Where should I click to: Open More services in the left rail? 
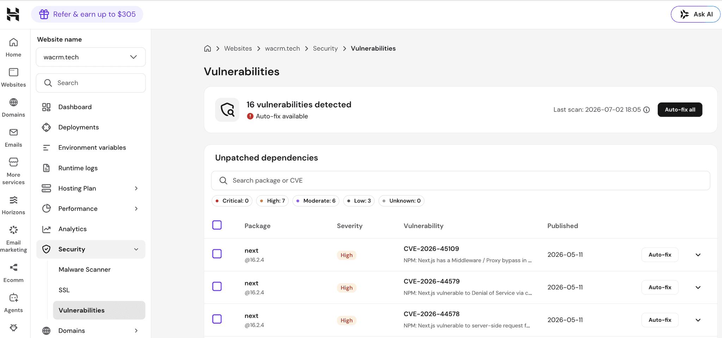pos(13,171)
